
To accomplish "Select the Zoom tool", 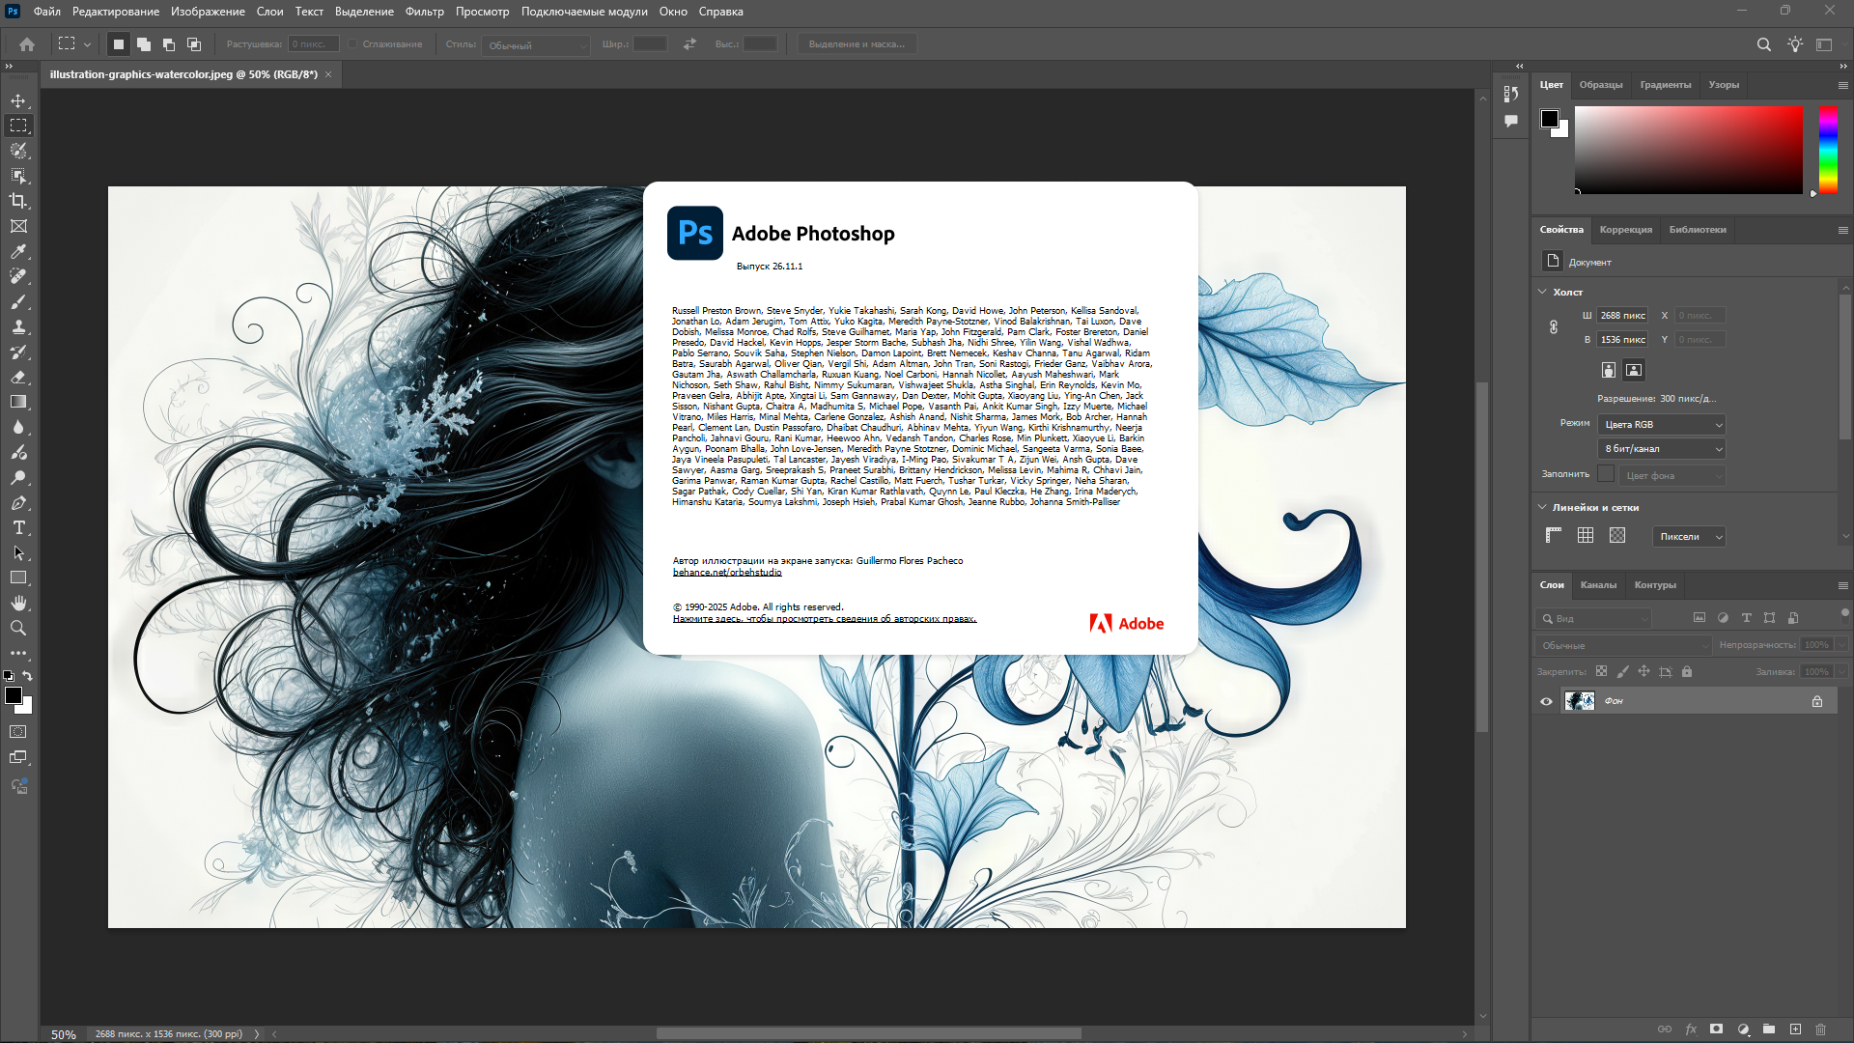I will [18, 628].
